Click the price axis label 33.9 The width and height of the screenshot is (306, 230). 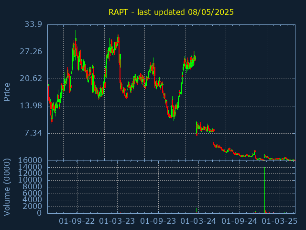(33, 24)
